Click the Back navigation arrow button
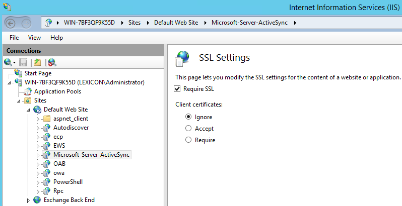The image size is (402, 206). [x=10, y=24]
